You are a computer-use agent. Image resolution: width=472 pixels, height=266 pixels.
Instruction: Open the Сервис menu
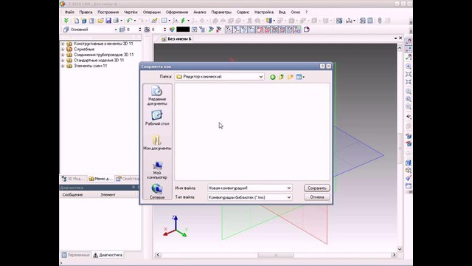click(243, 12)
